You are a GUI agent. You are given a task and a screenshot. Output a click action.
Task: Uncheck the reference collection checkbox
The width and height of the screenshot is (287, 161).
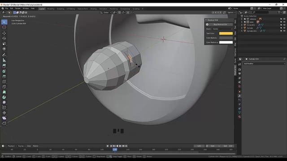pyautogui.click(x=245, y=19)
